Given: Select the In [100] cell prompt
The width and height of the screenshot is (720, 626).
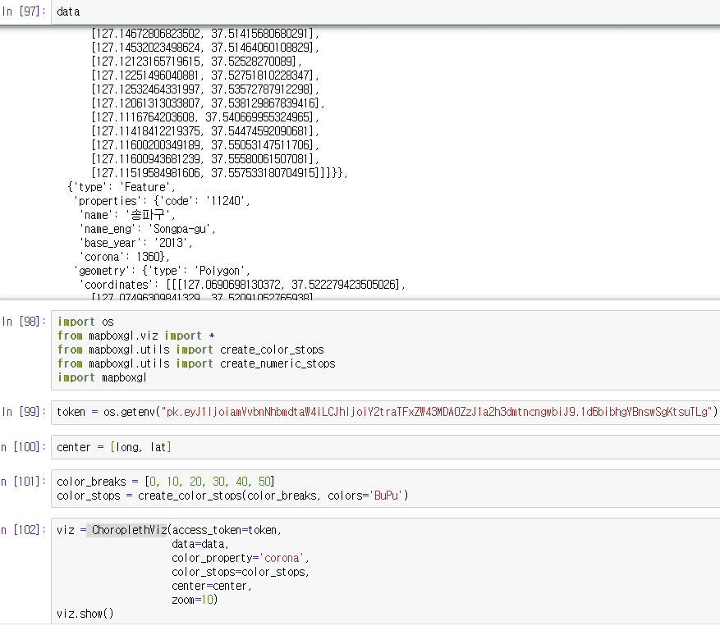Looking at the screenshot, I should pyautogui.click(x=23, y=447).
